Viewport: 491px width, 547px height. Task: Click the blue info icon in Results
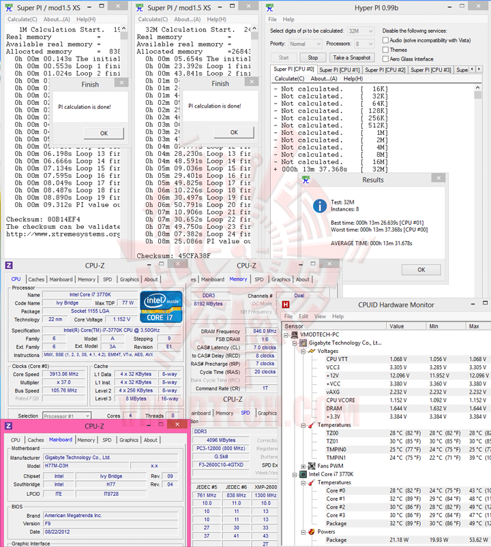[x=320, y=206]
